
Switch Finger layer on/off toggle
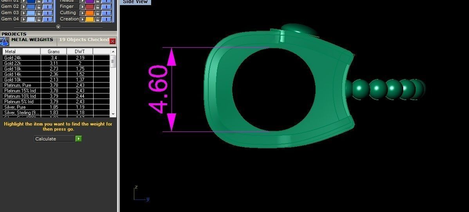point(106,7)
